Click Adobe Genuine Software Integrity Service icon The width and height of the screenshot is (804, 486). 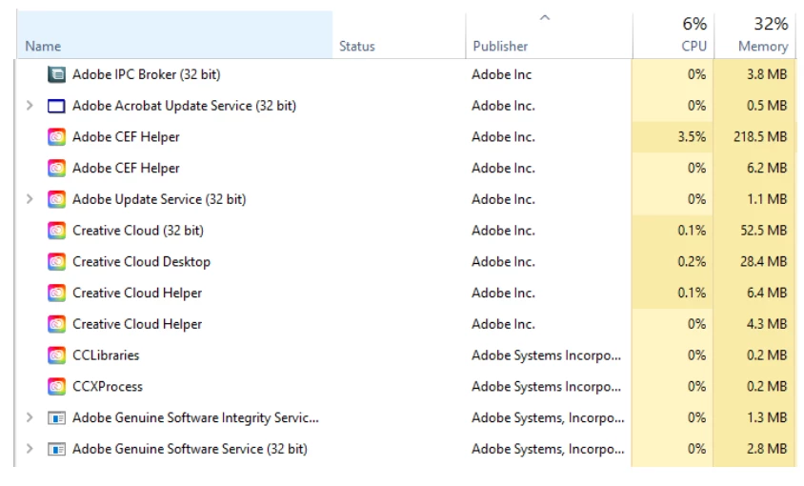tap(56, 417)
